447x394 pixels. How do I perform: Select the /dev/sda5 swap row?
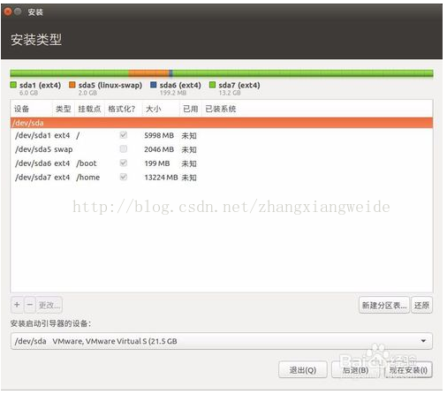pos(222,149)
